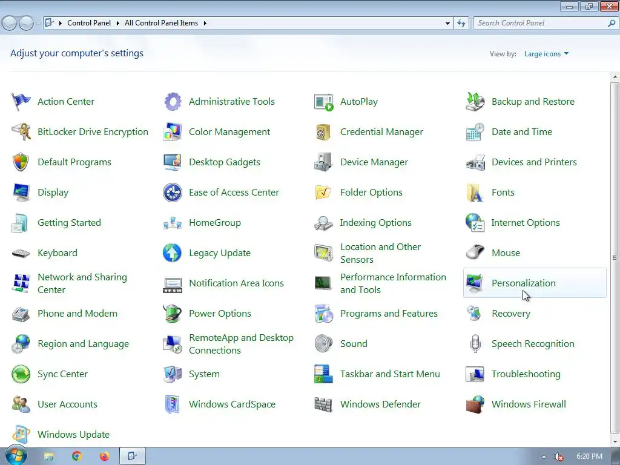Click the Mouse icon
This screenshot has height=465, width=620.
click(475, 251)
